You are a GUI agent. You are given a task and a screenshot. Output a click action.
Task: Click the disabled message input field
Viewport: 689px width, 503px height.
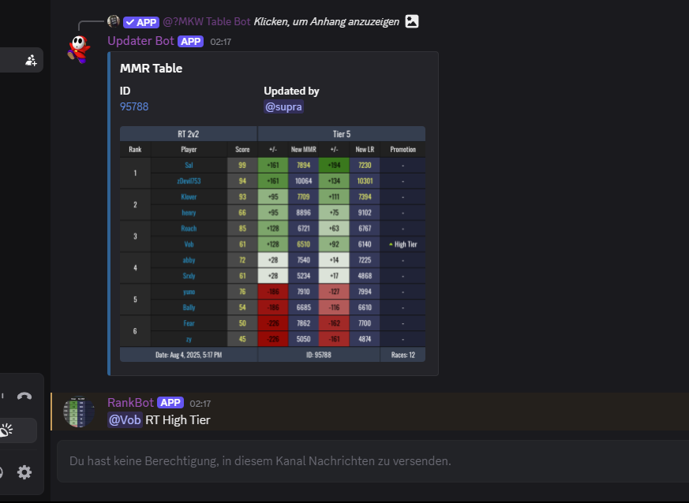pyautogui.click(x=373, y=461)
